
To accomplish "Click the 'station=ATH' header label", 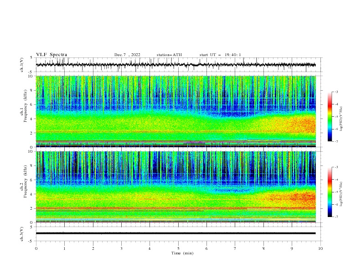I will (169, 55).
